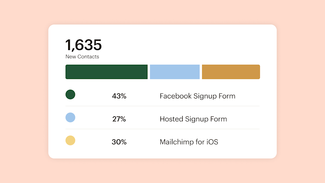Viewport: 325px width, 183px height.
Task: Click divider line under Facebook Signup Form row
Action: point(162,106)
